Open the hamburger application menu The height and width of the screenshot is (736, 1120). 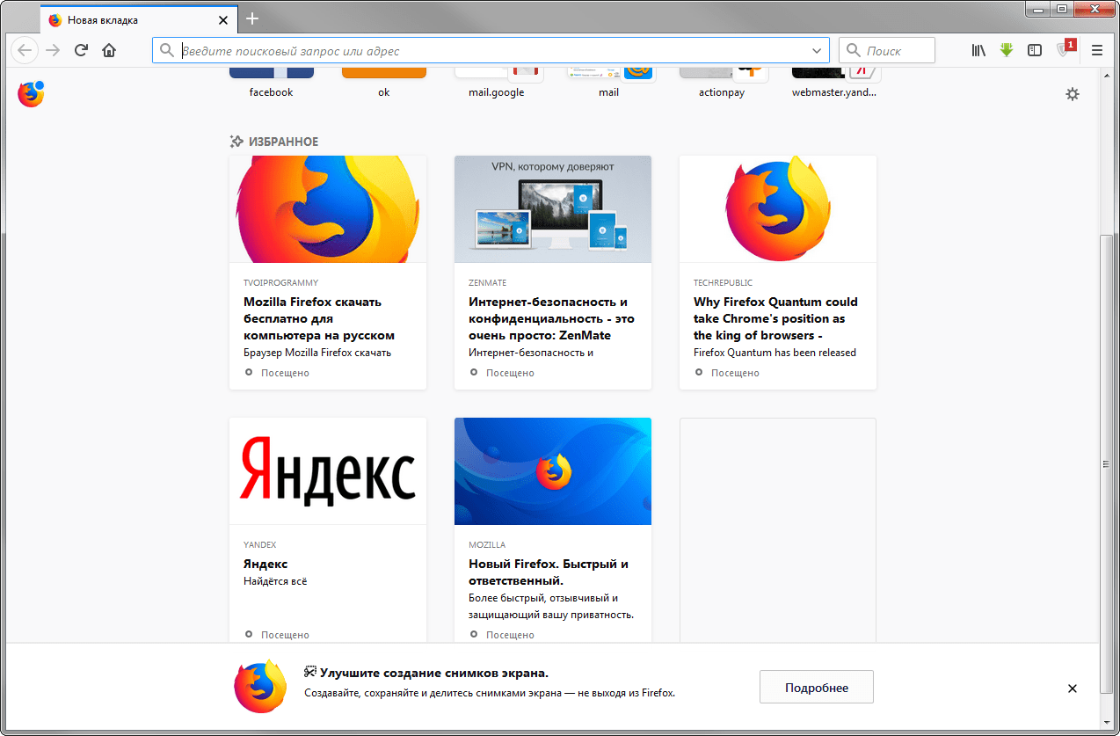pos(1097,50)
